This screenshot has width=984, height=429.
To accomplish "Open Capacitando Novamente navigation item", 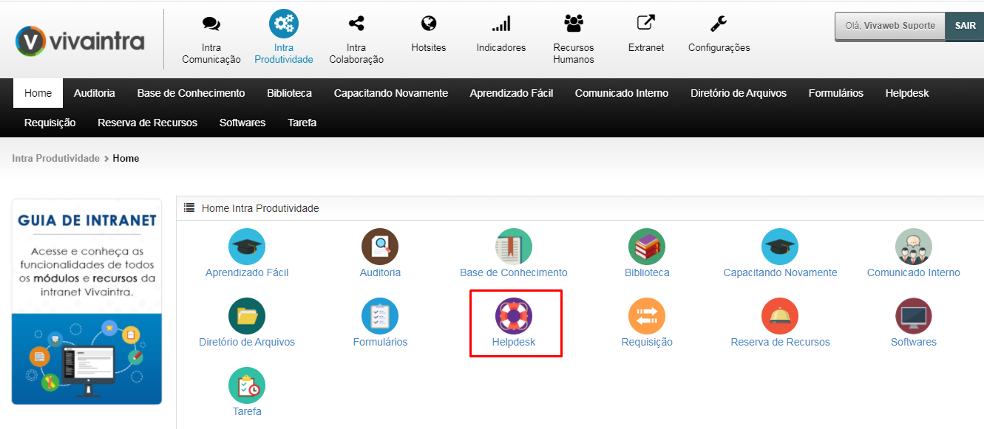I will [391, 93].
